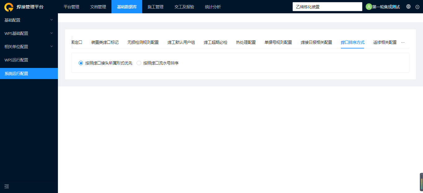423x193 pixels.
Task: Switch to the 装置类焊口标记 tab
Action: [105, 42]
